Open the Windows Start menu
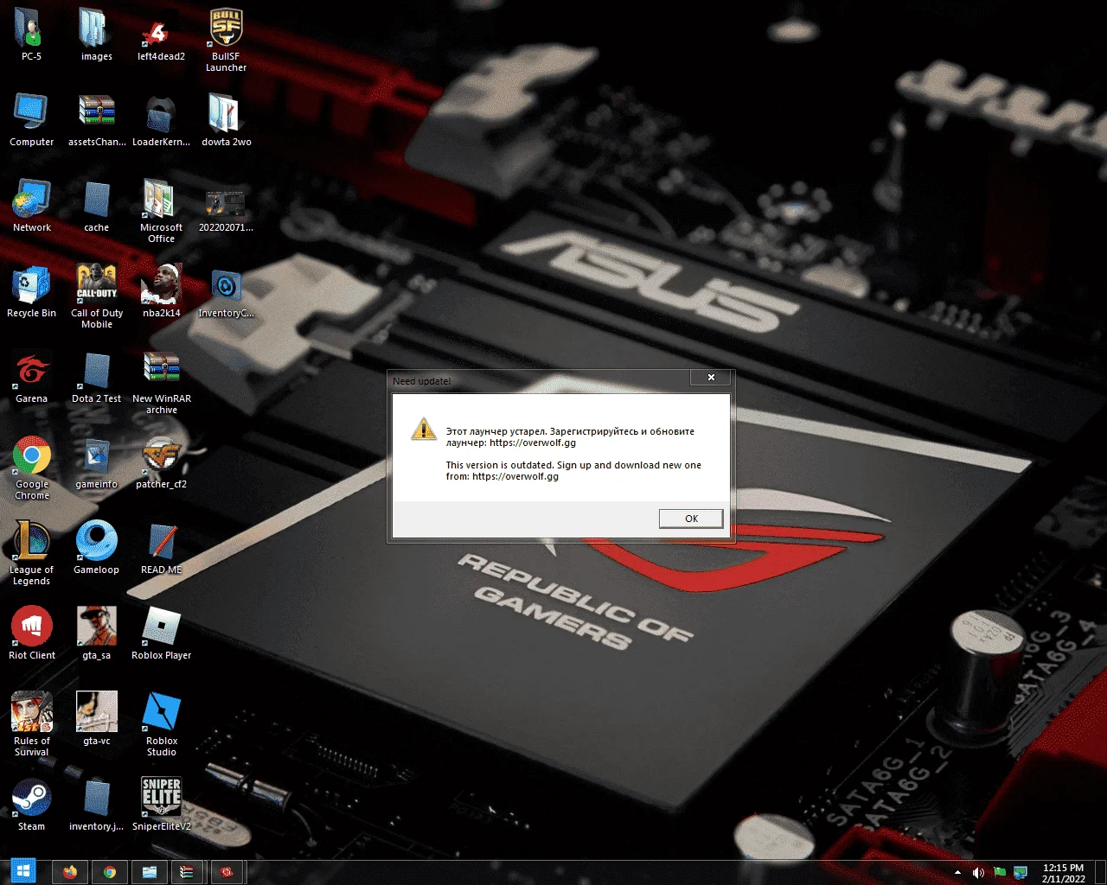Viewport: 1107px width, 885px height. click(23, 872)
